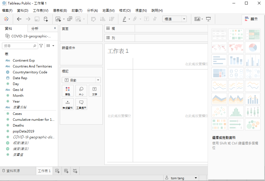Click the new dashboard tab icon

click(66, 171)
